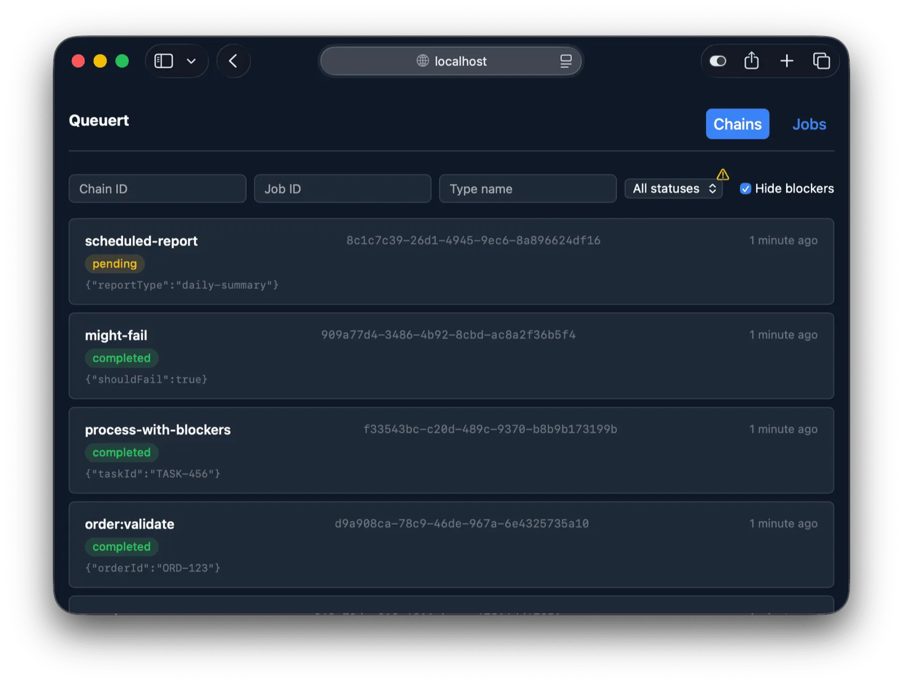The height and width of the screenshot is (685, 903).
Task: Click the {"shouldFail":true} payload
Action: (x=146, y=379)
